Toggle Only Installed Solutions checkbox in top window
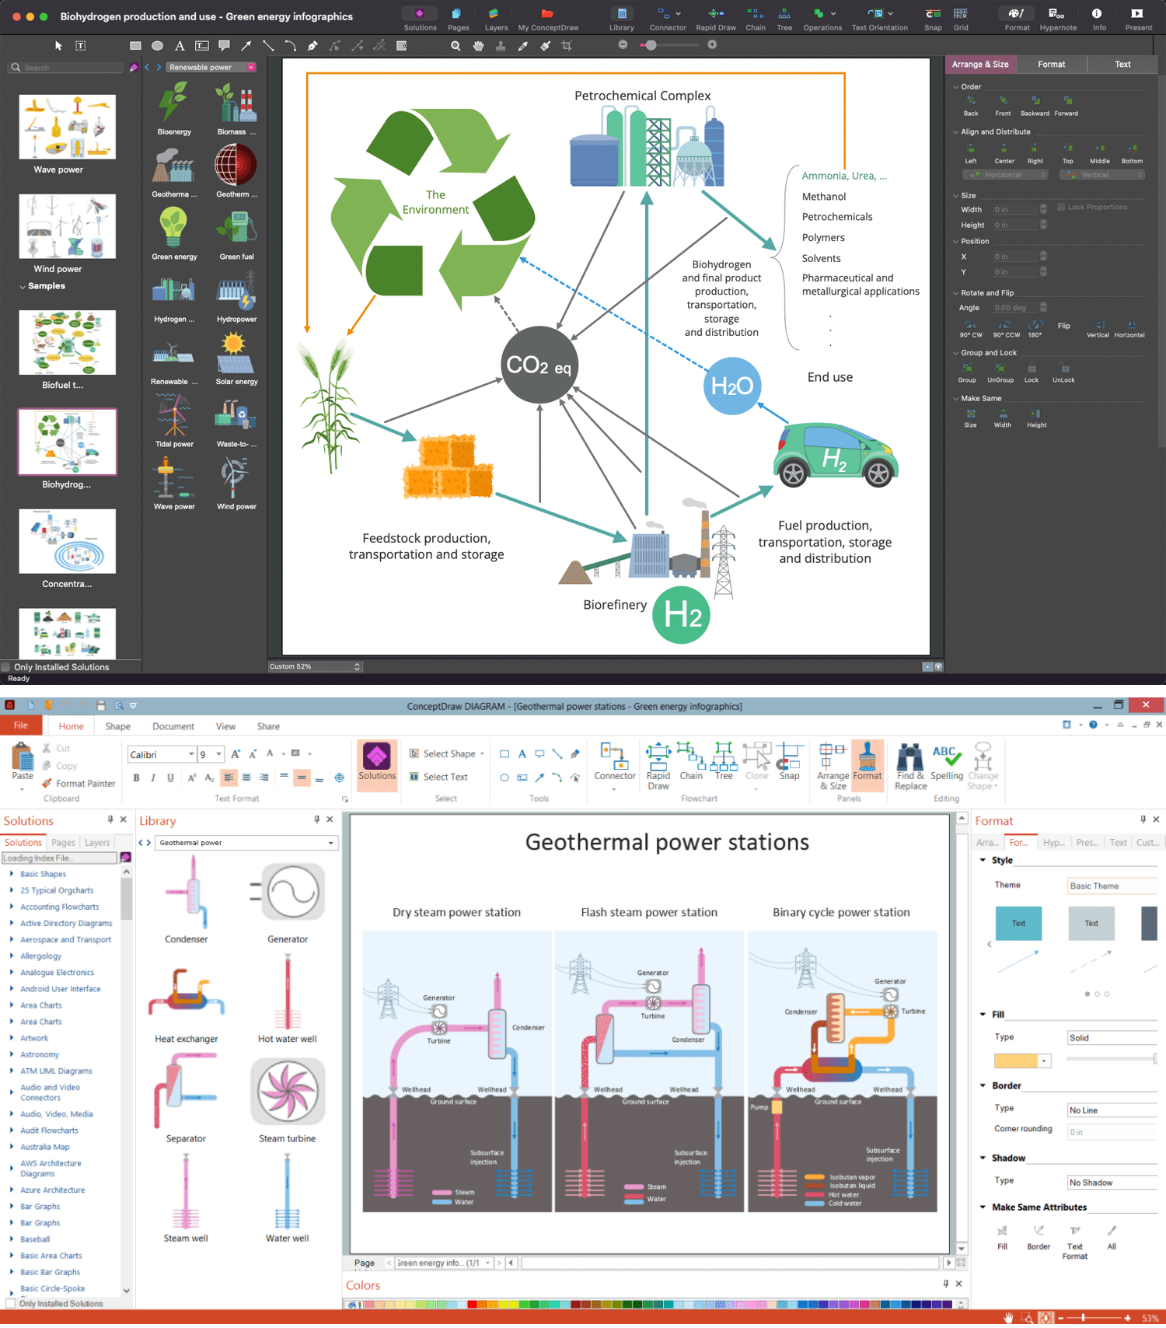The height and width of the screenshot is (1328, 1166). coord(6,667)
